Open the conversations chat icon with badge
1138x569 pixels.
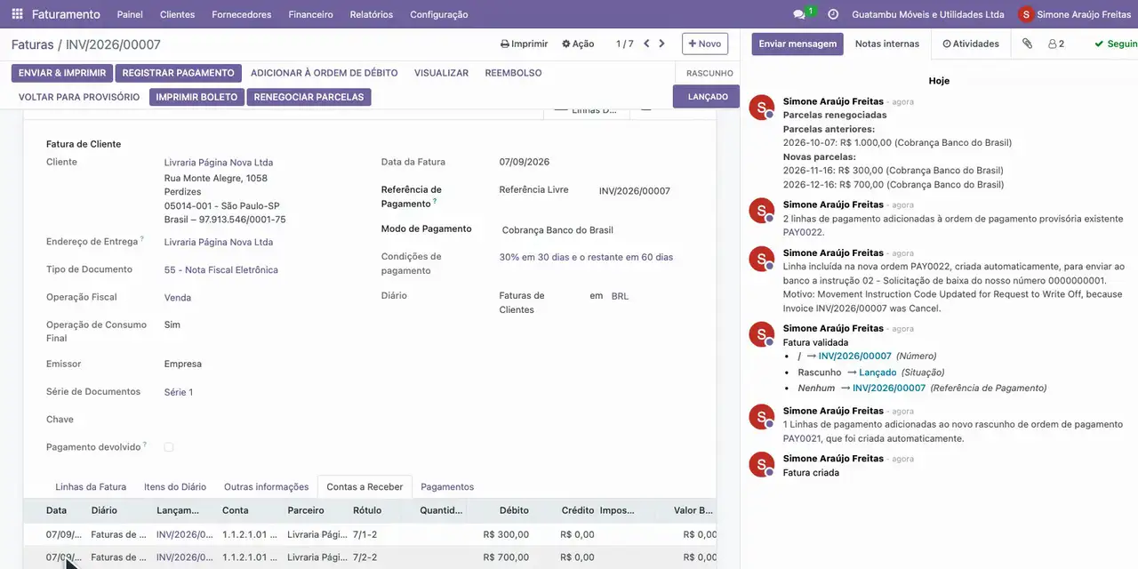[803, 14]
